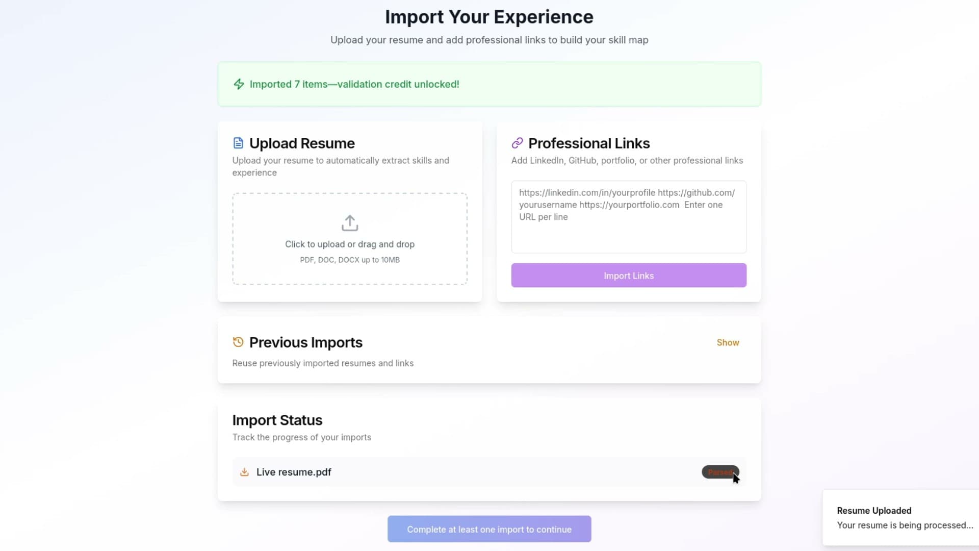979x551 pixels.
Task: Click the Upload Resume document icon
Action: point(238,143)
